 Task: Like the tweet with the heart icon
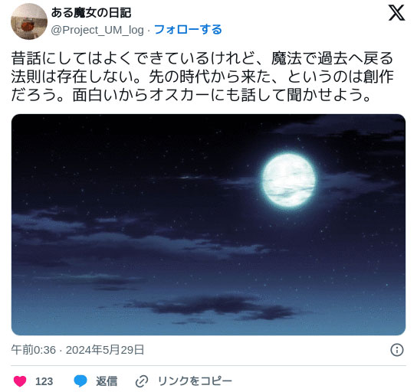(x=20, y=381)
